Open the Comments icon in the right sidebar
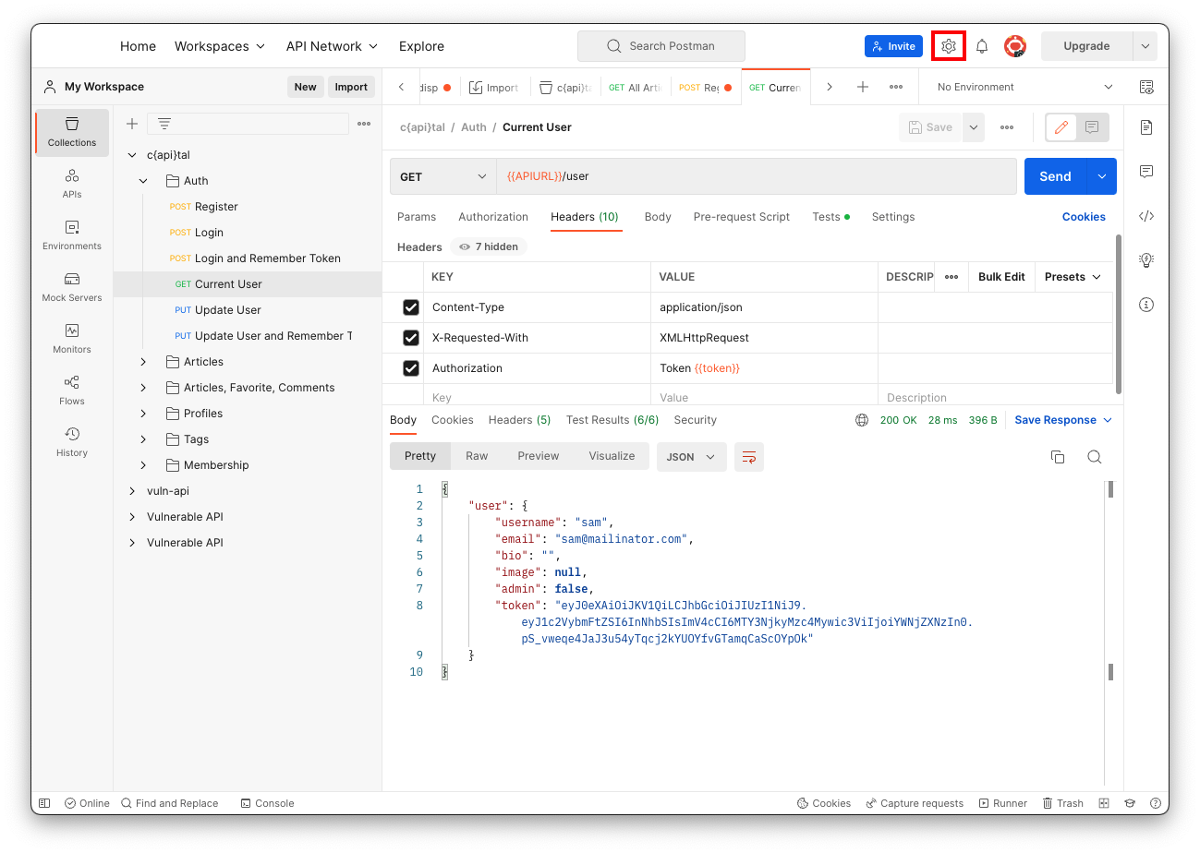1200x853 pixels. pos(1146,172)
